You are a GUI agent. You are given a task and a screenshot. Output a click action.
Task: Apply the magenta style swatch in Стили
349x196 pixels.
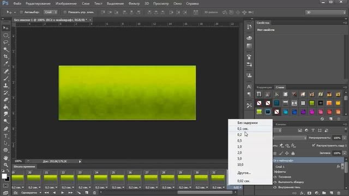click(x=311, y=112)
